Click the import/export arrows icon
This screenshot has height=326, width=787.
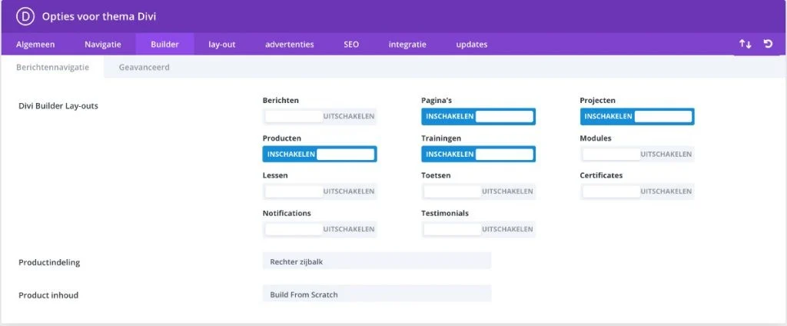point(745,45)
